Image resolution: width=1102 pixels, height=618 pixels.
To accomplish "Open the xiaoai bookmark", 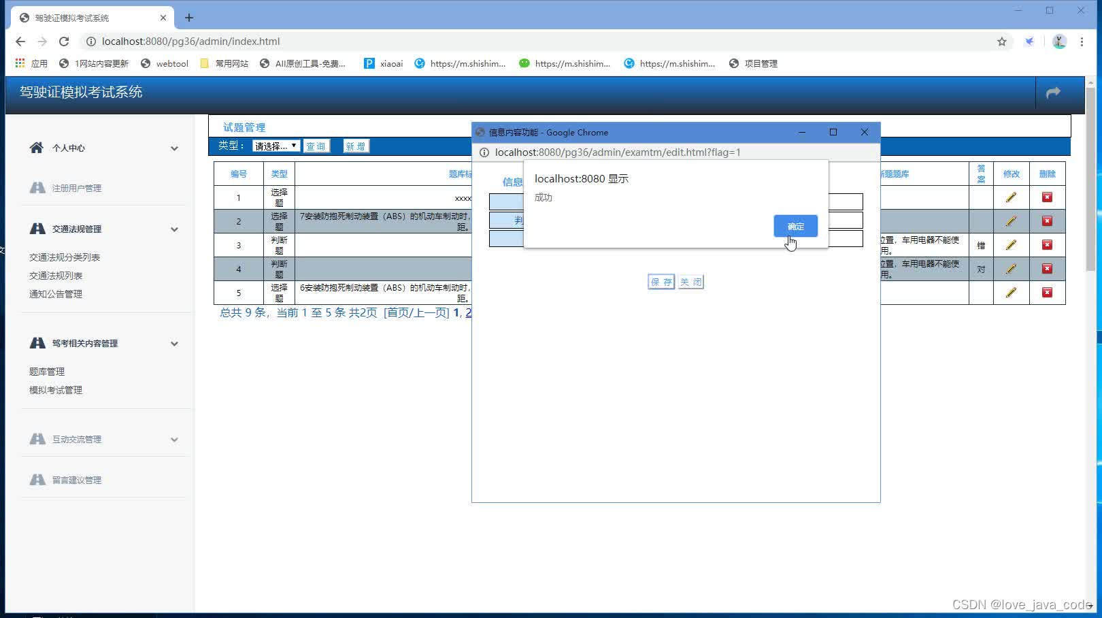I will [384, 63].
